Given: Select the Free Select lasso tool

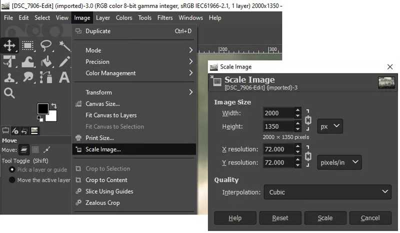Looking at the screenshot, I should [46, 45].
